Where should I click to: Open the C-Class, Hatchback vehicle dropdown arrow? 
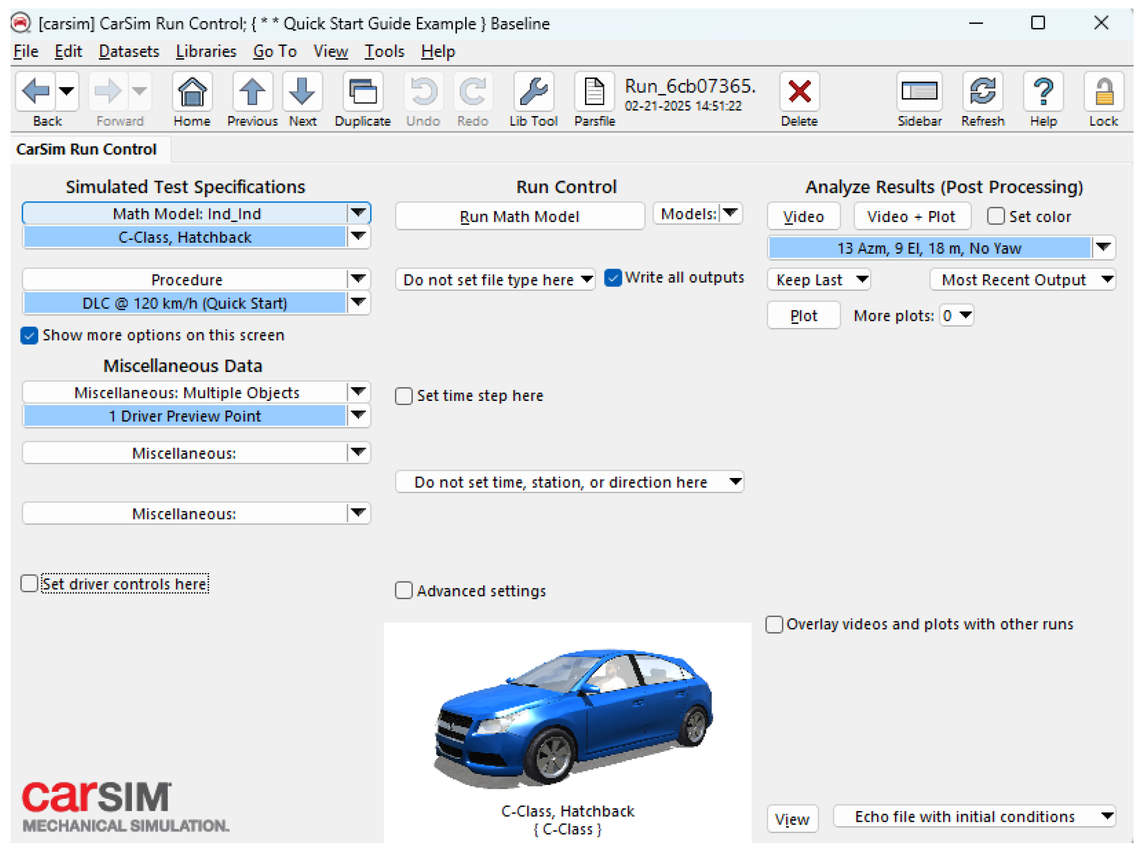358,237
